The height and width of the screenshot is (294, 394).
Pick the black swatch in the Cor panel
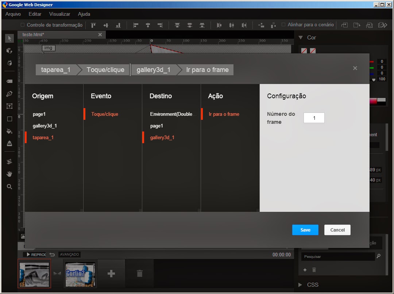381,103
